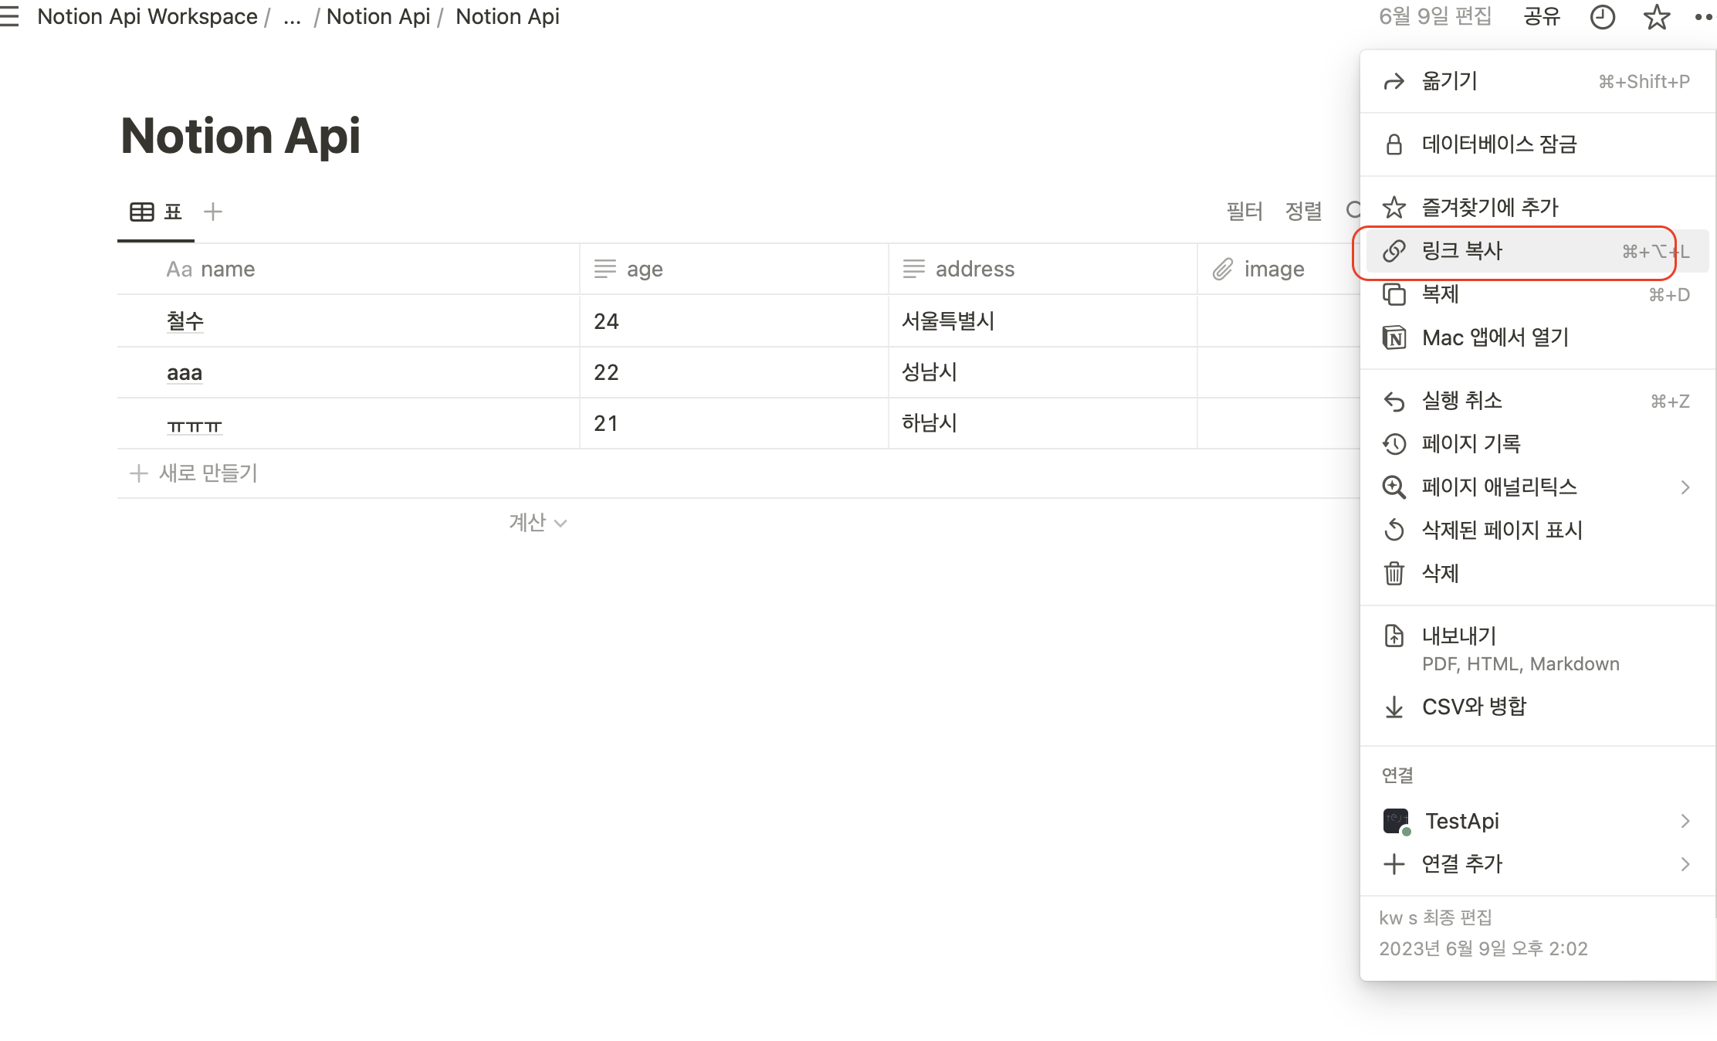This screenshot has width=1717, height=1041.
Task: Open the page history clock icon
Action: point(1602,16)
